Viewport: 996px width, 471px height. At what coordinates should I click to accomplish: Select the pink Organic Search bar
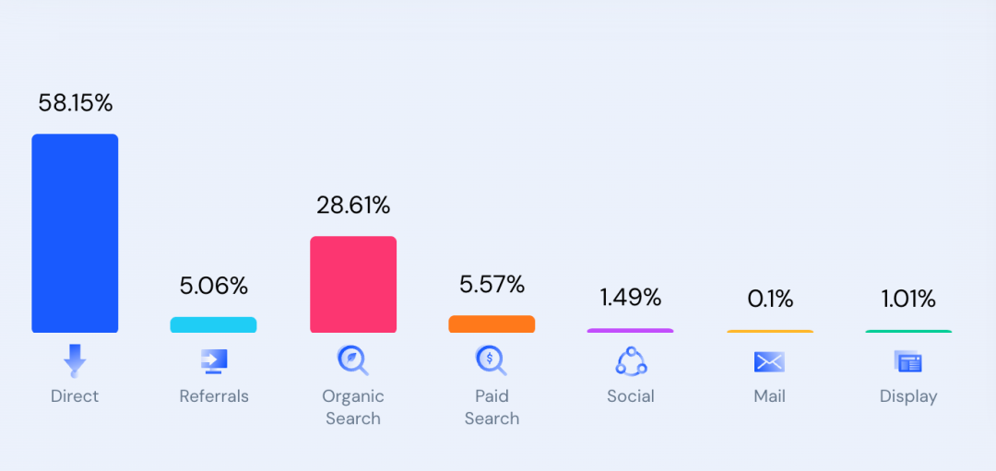click(x=353, y=285)
